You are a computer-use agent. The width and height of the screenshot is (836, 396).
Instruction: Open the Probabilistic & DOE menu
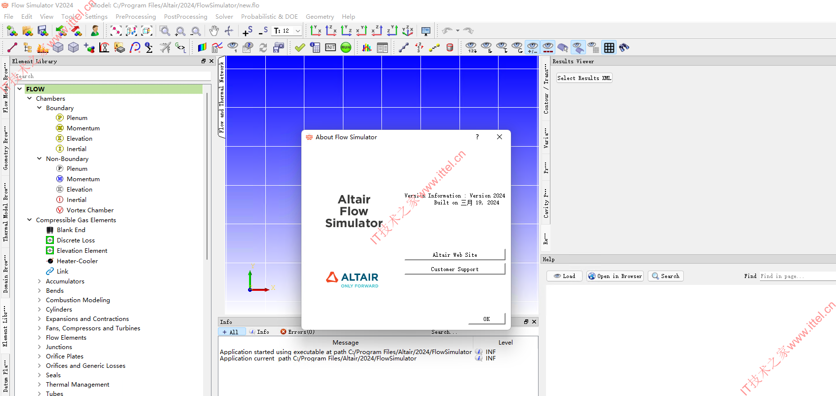click(269, 16)
